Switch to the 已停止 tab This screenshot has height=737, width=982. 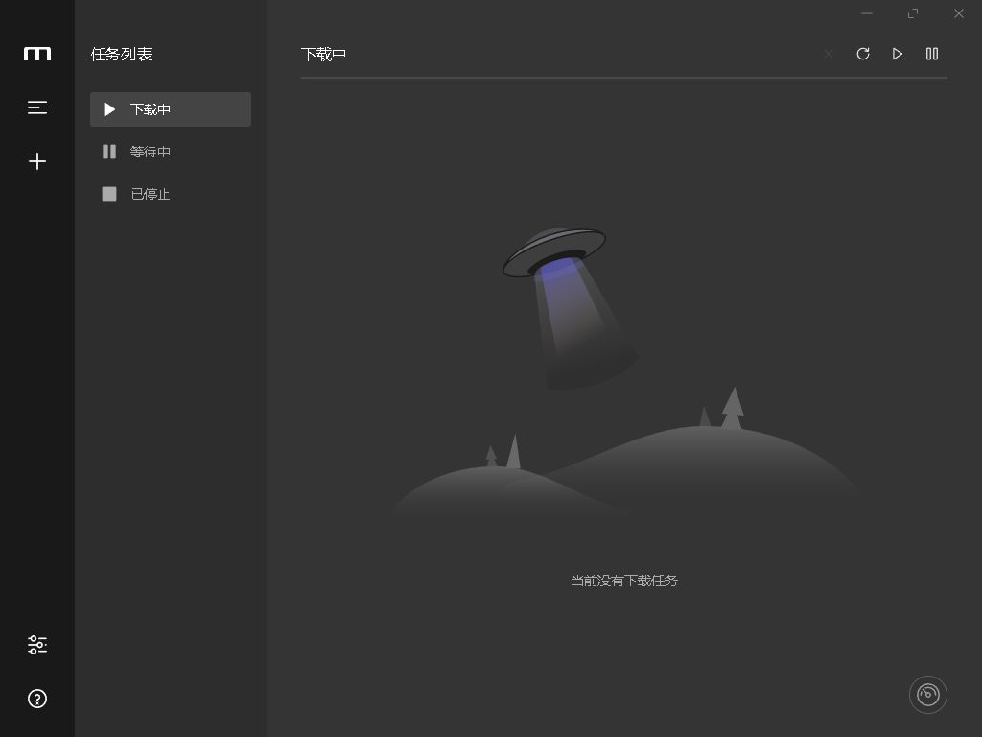coord(171,194)
